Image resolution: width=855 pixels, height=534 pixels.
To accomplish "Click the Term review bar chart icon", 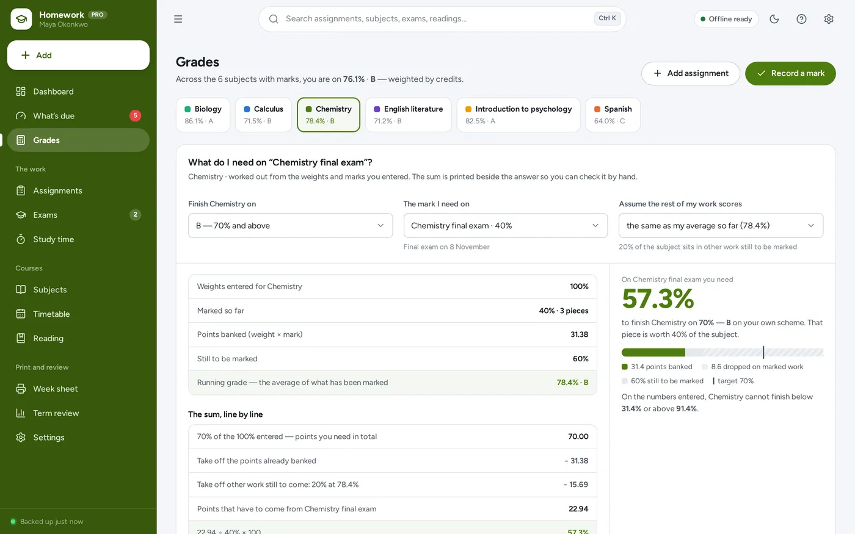I will (21, 413).
